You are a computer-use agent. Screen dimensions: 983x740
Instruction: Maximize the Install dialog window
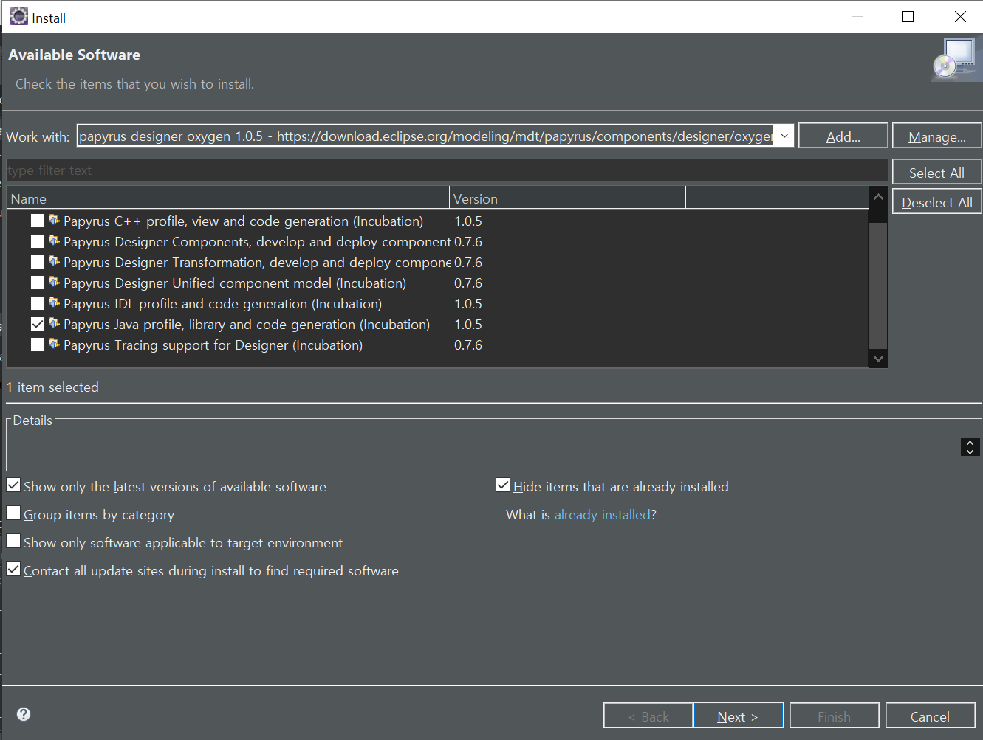pyautogui.click(x=908, y=16)
